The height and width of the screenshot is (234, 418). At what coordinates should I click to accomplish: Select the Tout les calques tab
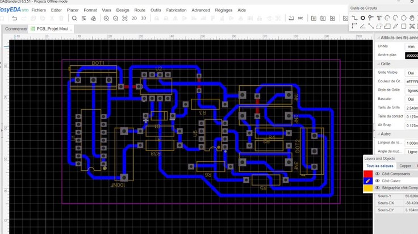coord(379,166)
